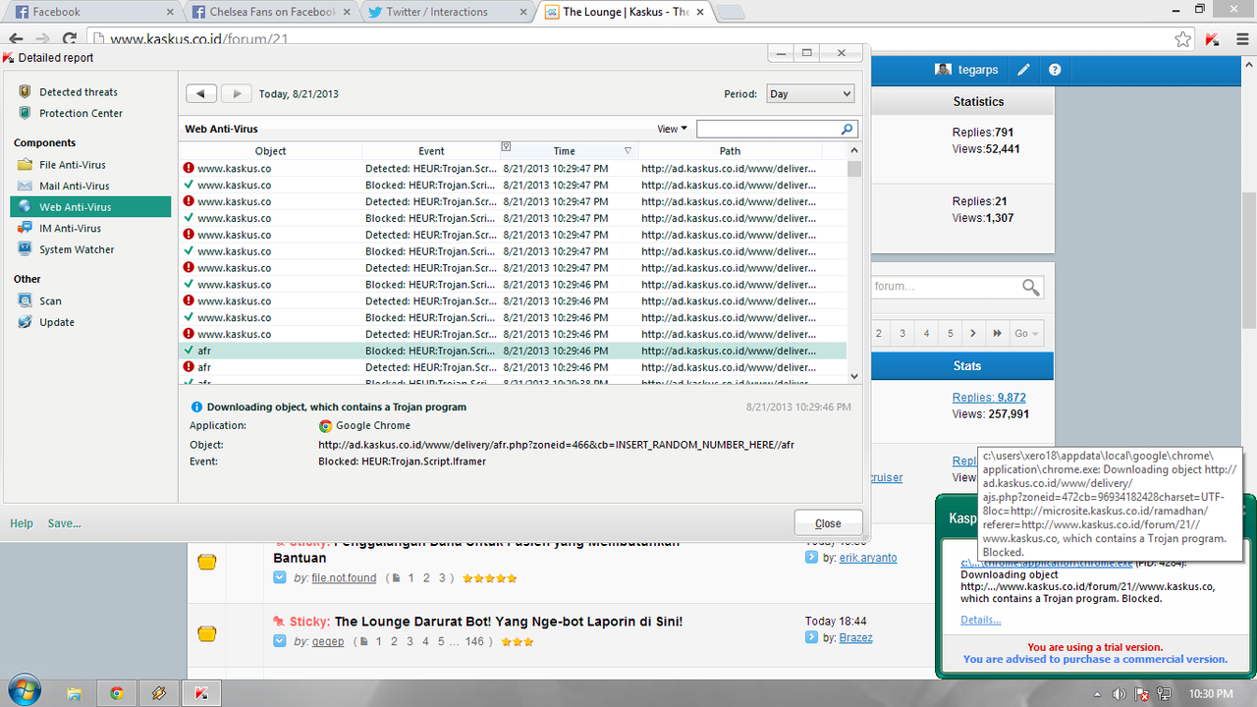This screenshot has width=1257, height=707.
Task: Open the Windows Start menu
Action: pyautogui.click(x=24, y=692)
